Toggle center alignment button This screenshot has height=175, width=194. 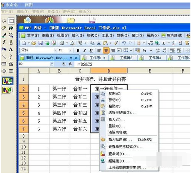click(106, 50)
